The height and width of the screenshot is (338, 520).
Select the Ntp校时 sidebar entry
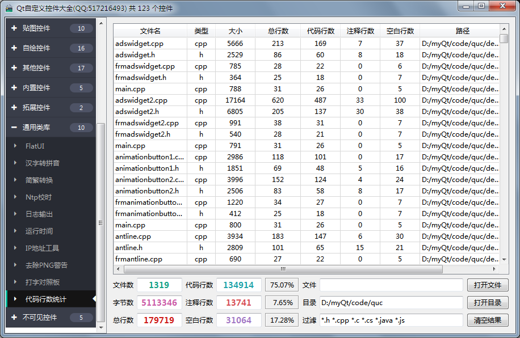click(39, 197)
